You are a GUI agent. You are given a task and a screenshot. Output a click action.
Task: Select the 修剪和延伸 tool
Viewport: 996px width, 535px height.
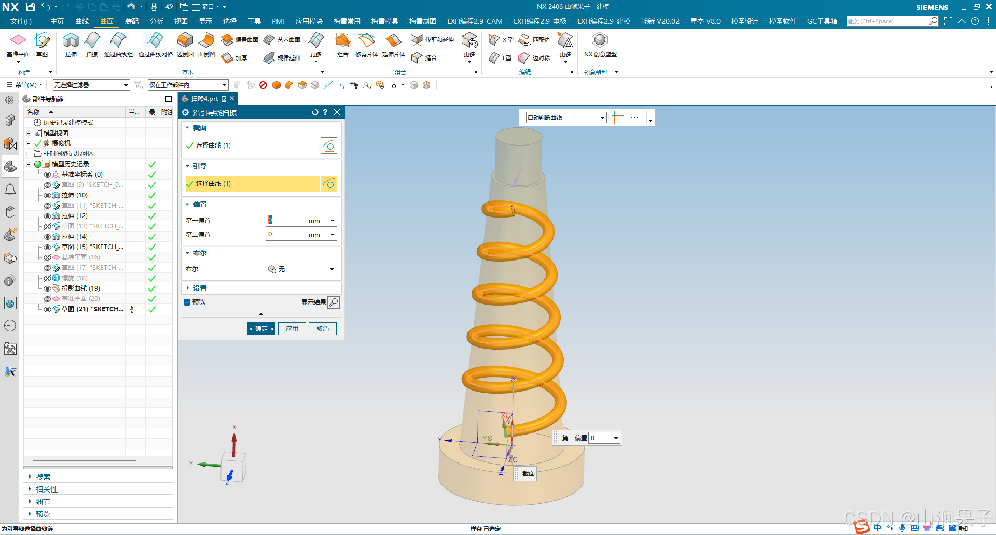point(432,40)
